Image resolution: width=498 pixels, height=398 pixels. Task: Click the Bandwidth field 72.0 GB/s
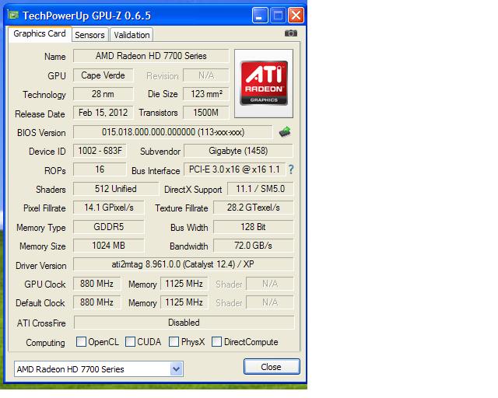tap(254, 246)
